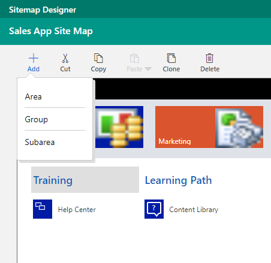Screen dimensions: 271x263
Task: Open the Content Library subarea label
Action: click(x=194, y=210)
